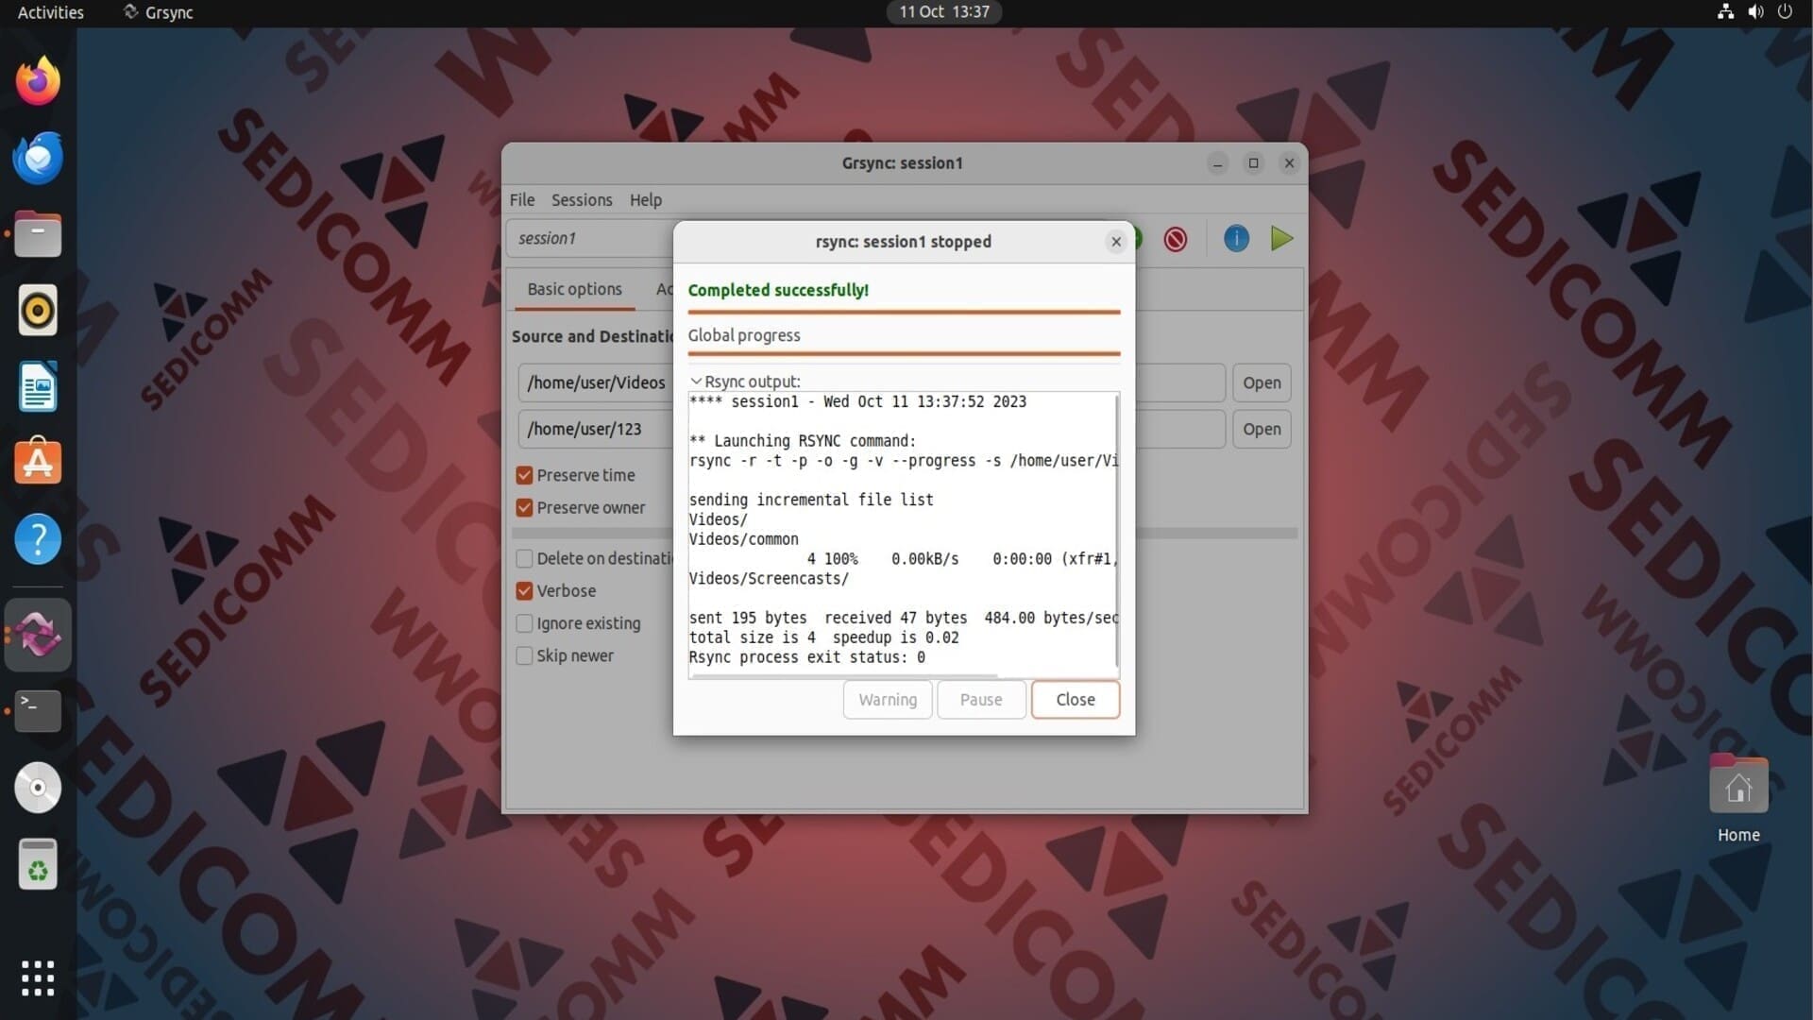Viewport: 1813px width, 1020px height.
Task: Click the 'Videos/Screencasts/' output line
Action: click(769, 579)
